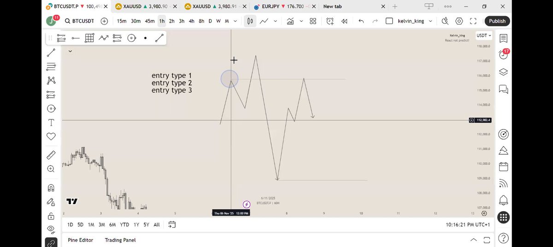Open the BTCUSDT symbol search
The width and height of the screenshot is (553, 247).
[79, 21]
